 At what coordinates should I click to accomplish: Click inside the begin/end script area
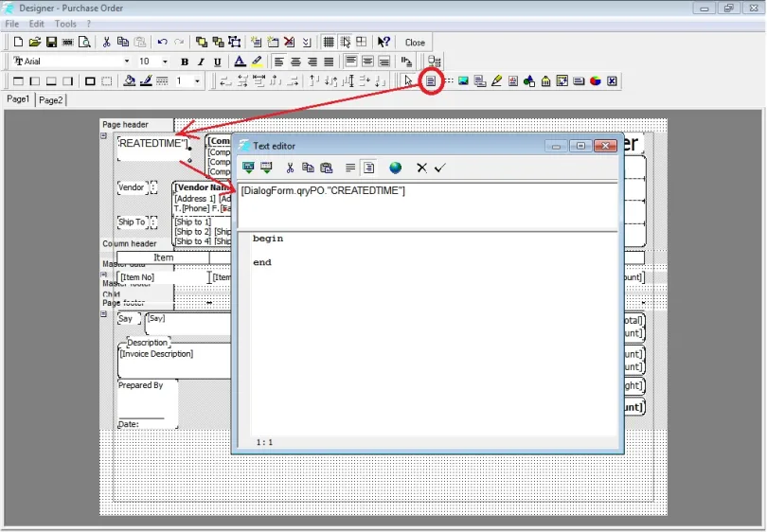pos(426,331)
